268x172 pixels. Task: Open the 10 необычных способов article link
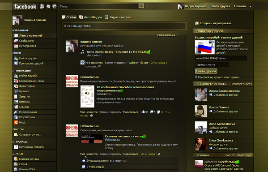[125, 89]
